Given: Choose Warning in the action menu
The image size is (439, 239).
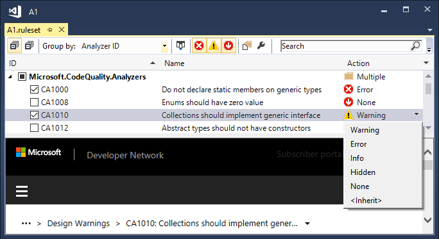Looking at the screenshot, I should pyautogui.click(x=365, y=130).
